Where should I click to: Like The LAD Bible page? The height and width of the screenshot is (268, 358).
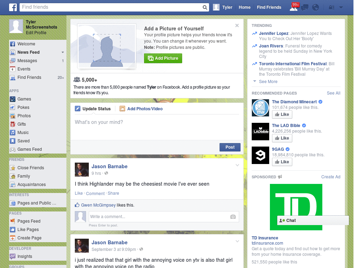pyautogui.click(x=282, y=138)
